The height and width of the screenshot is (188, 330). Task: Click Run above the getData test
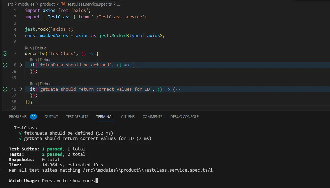(x=33, y=84)
